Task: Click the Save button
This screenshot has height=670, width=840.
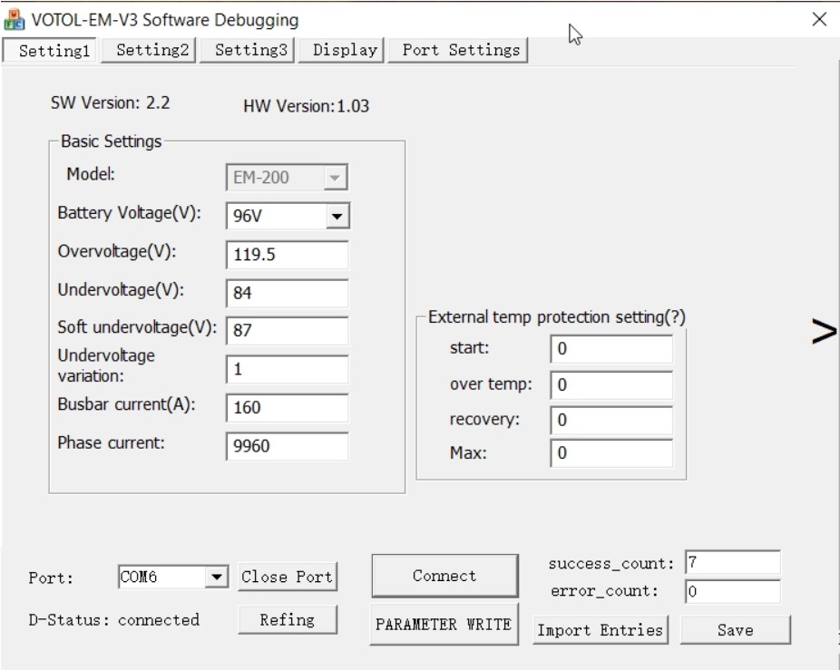Action: tap(735, 630)
